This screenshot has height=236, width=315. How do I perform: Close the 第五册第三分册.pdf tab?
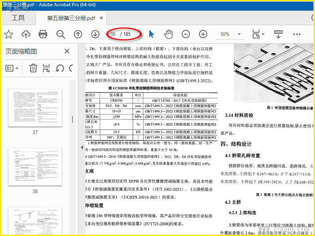click(x=102, y=18)
